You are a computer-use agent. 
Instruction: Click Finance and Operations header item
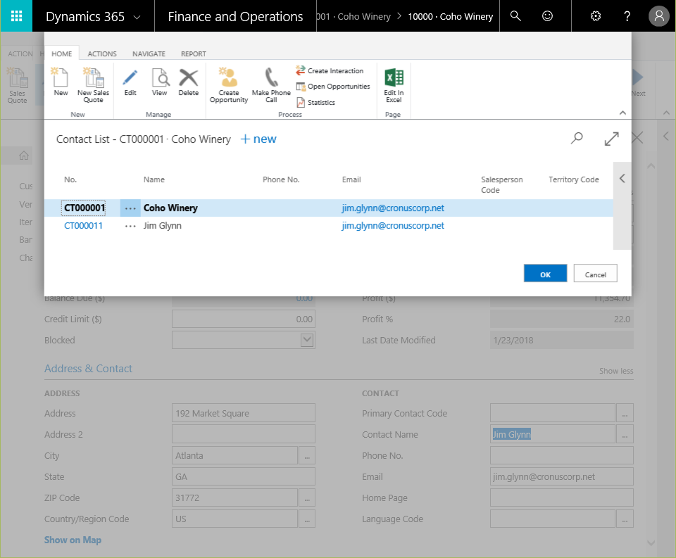[235, 16]
